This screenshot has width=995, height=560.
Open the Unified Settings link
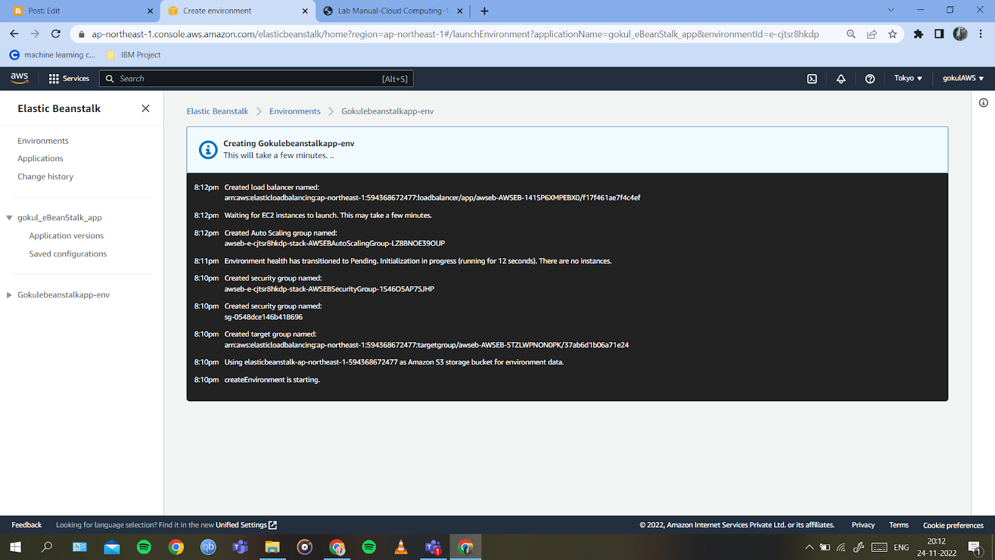tap(246, 525)
